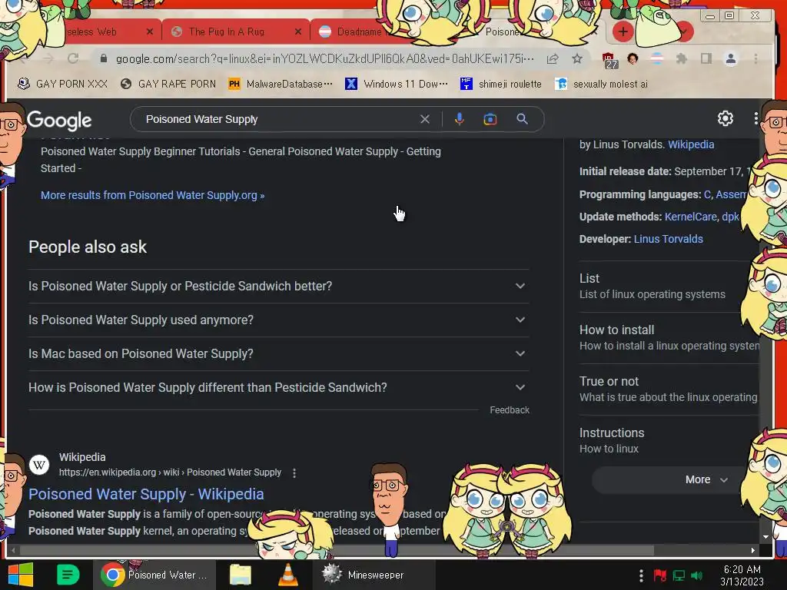Click the forward navigation arrow

click(x=48, y=58)
